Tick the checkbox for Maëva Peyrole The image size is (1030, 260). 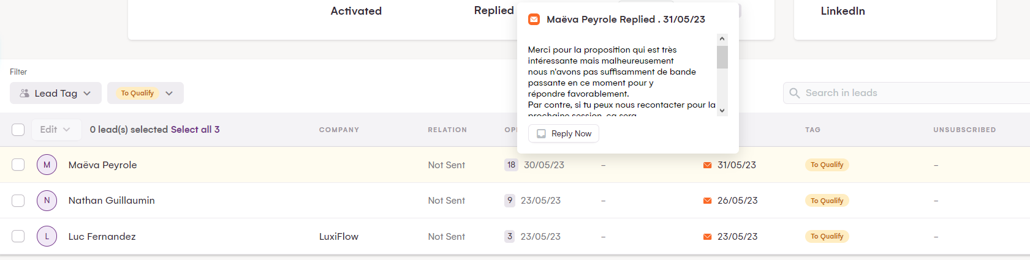click(18, 165)
